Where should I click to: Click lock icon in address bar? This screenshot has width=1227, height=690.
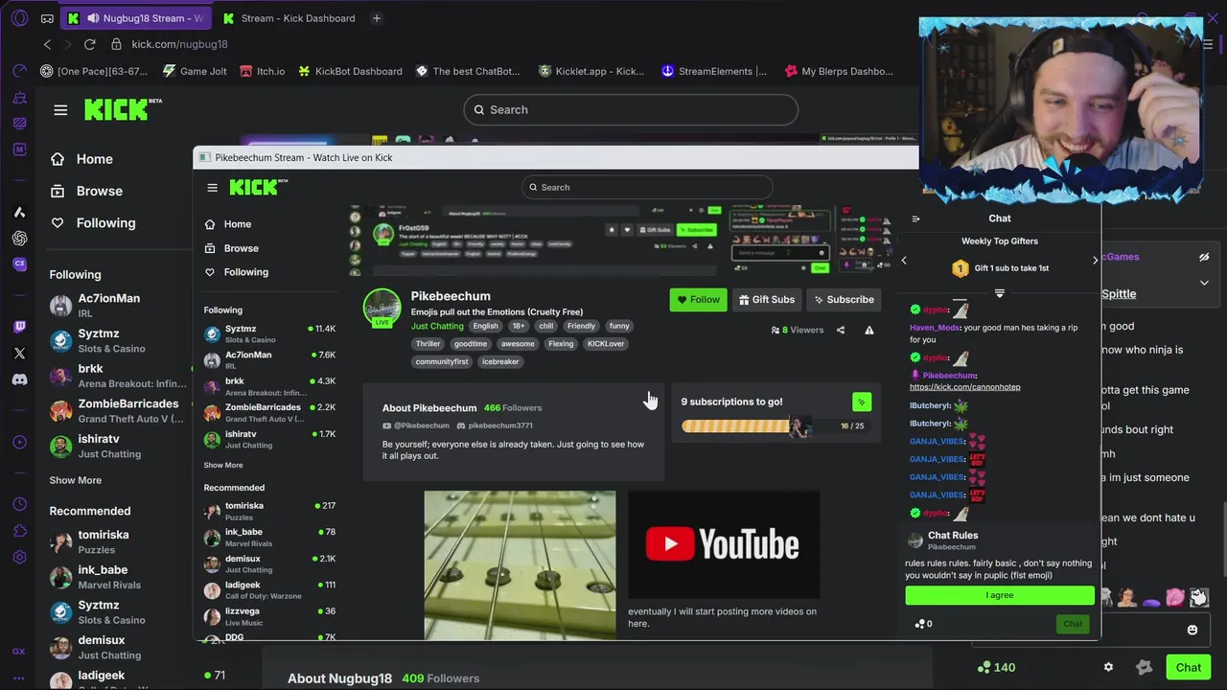(x=116, y=44)
